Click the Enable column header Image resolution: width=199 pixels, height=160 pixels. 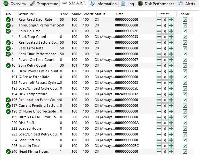pos(185,14)
